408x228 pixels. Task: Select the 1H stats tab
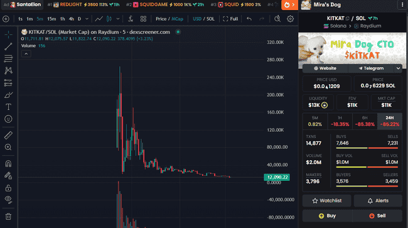coord(340,121)
